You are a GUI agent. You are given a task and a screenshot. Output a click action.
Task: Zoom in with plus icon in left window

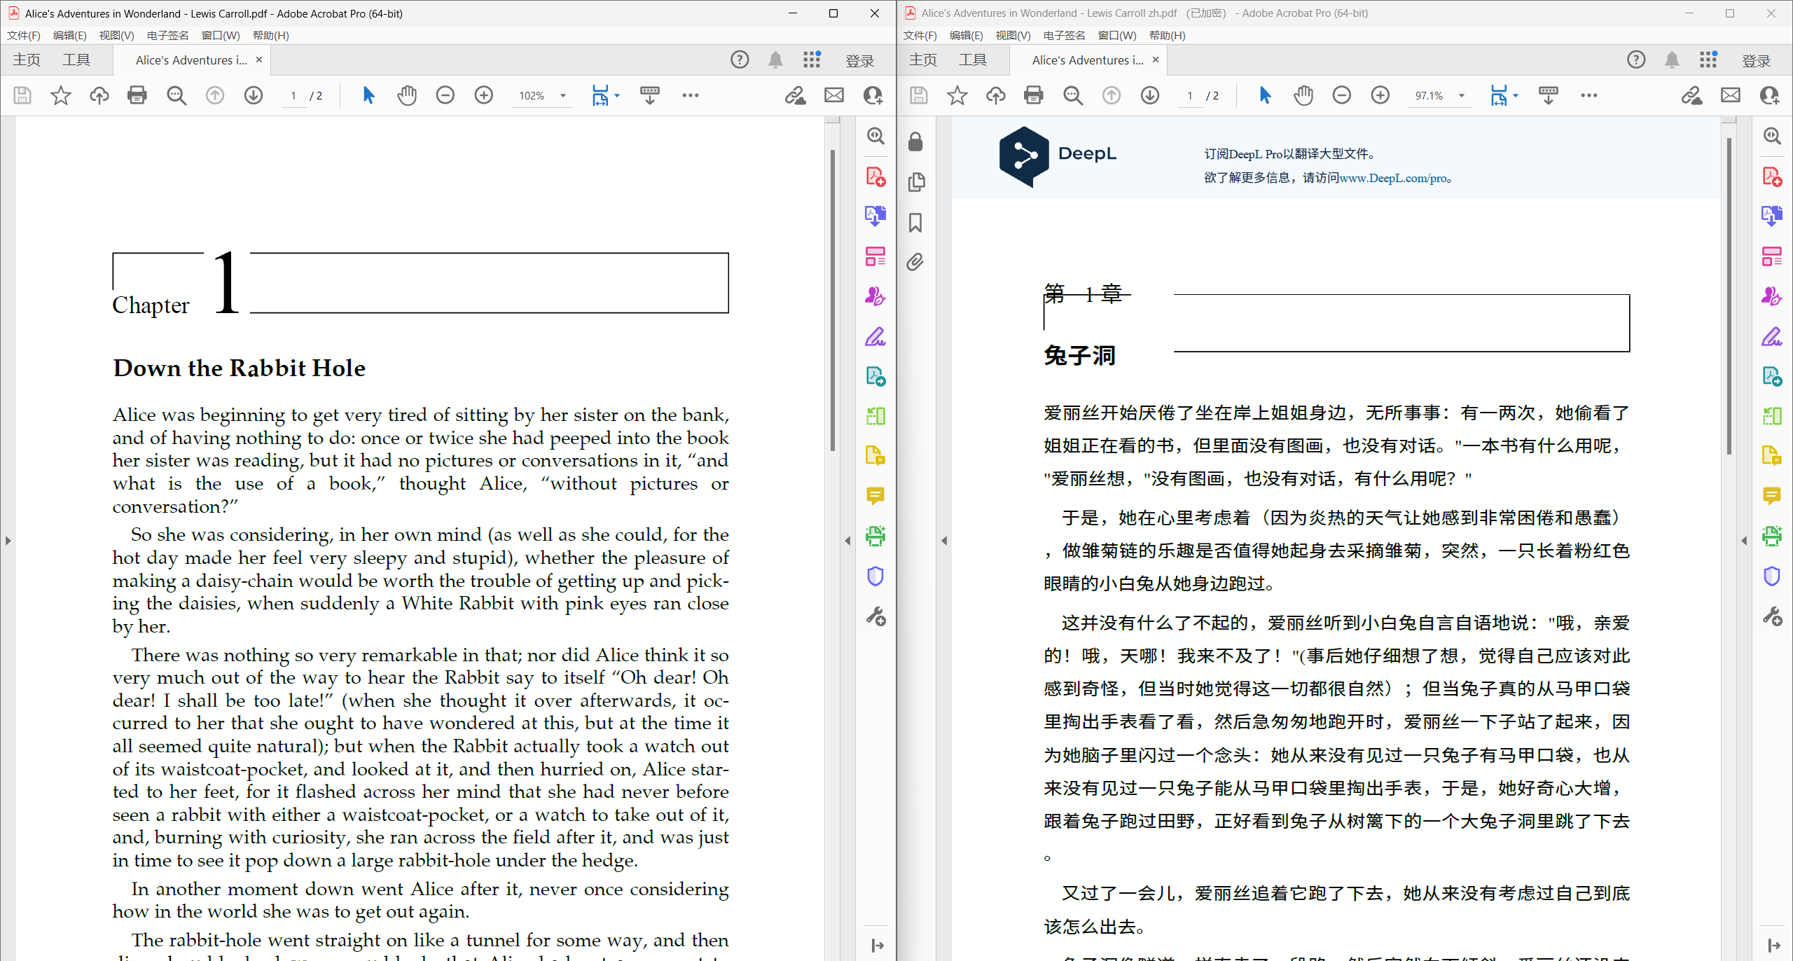point(484,95)
